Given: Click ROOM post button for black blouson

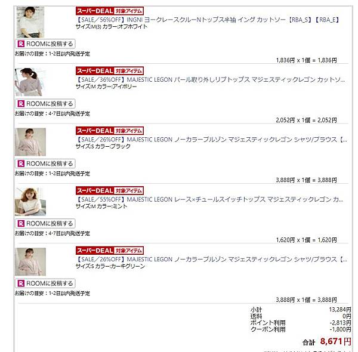Looking at the screenshot, I should [x=45, y=163].
